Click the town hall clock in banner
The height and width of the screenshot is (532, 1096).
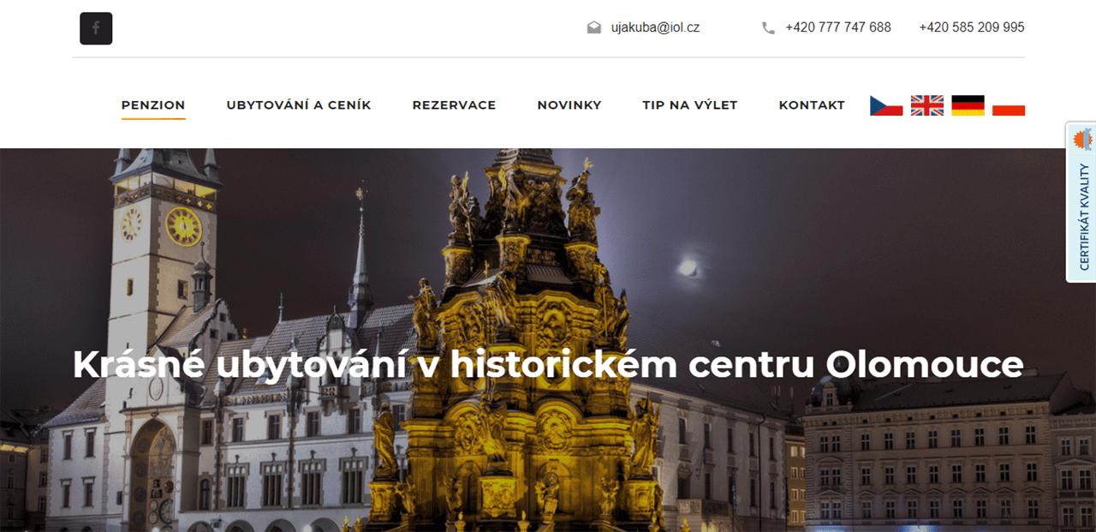point(183,226)
